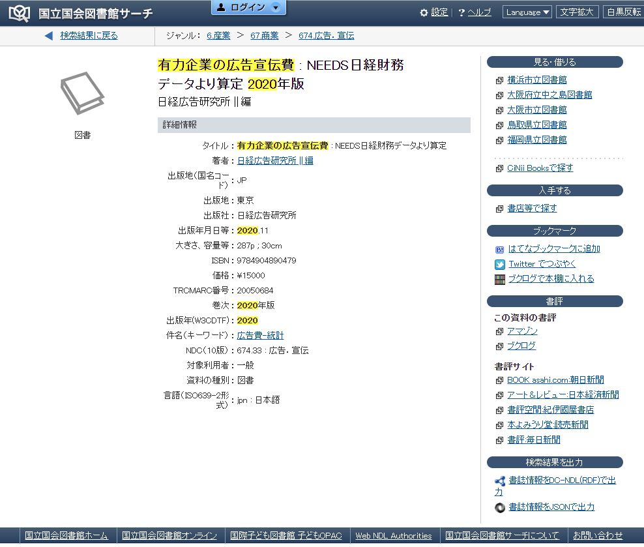Click the 国立国会図書館サーチ site title
The image size is (644, 547).
tap(96, 14)
